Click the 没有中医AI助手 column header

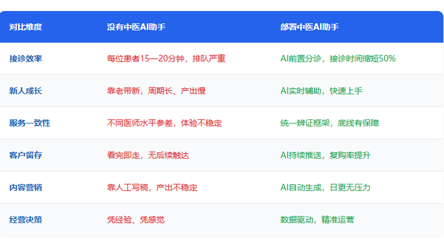[136, 27]
